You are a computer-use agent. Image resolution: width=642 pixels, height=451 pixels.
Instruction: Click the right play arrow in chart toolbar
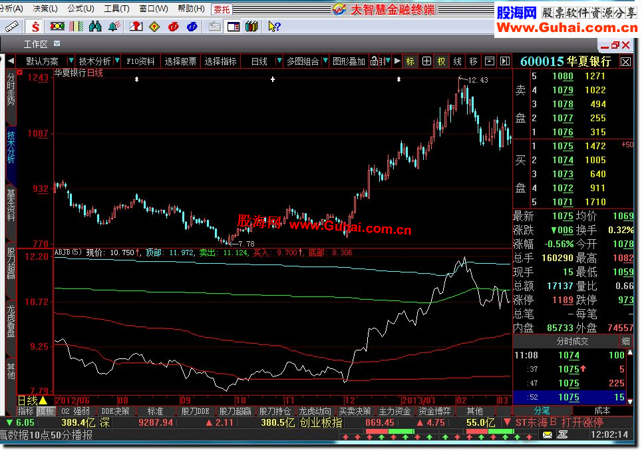[x=397, y=61]
